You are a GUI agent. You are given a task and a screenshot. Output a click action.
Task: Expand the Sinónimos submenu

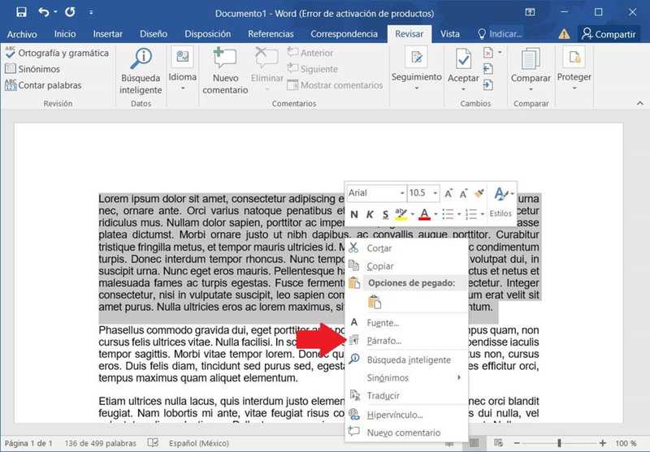(x=407, y=377)
